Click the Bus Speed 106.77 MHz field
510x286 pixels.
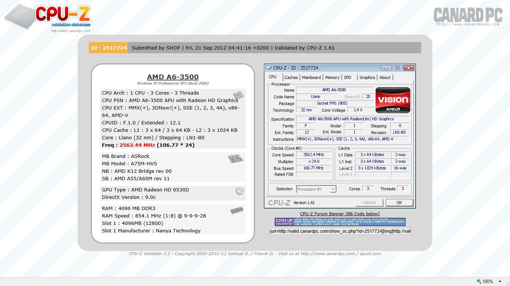tap(314, 168)
